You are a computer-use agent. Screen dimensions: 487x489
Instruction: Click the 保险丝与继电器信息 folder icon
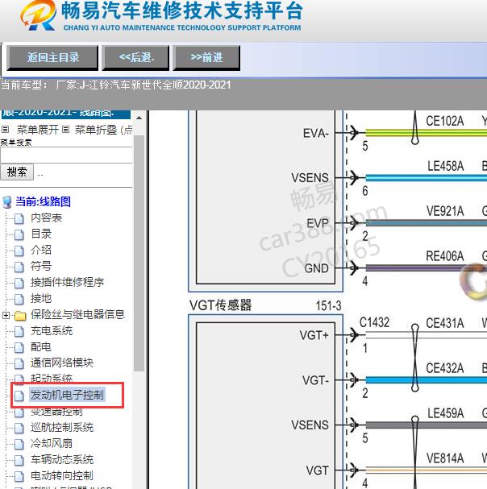point(20,316)
